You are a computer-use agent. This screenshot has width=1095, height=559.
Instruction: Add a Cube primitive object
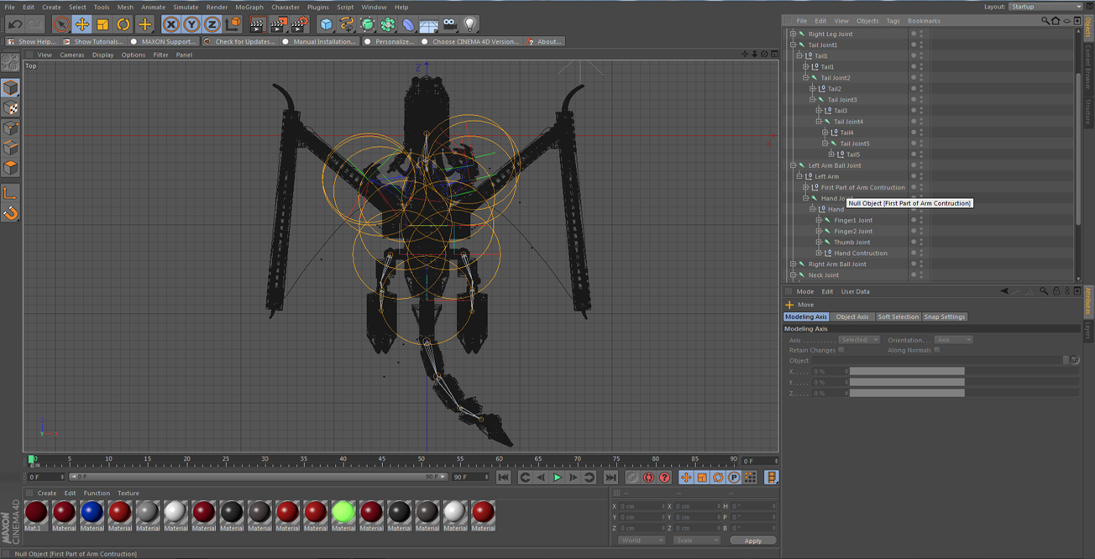(327, 24)
